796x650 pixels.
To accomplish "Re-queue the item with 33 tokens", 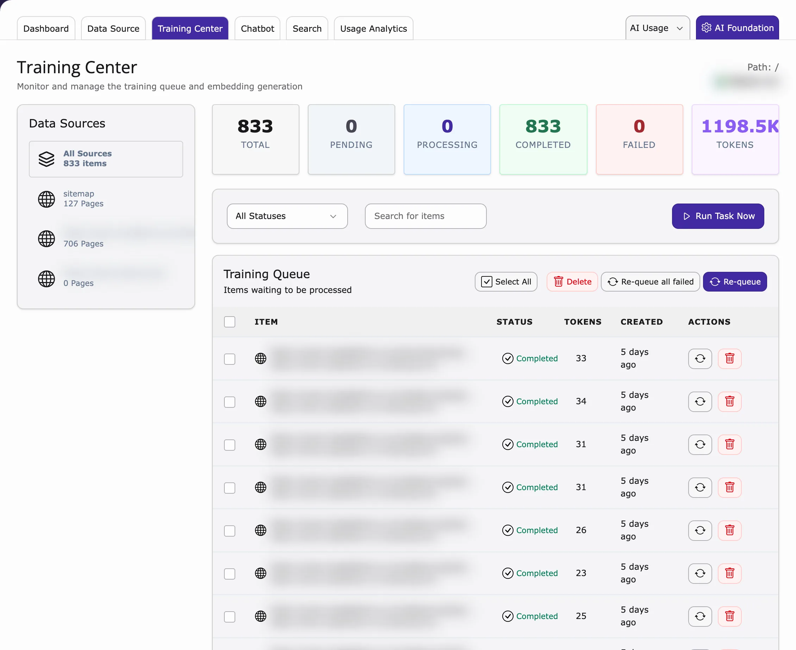I will [700, 358].
